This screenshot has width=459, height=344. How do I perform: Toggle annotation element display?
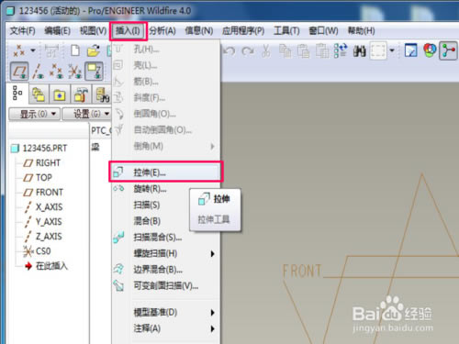(94, 72)
